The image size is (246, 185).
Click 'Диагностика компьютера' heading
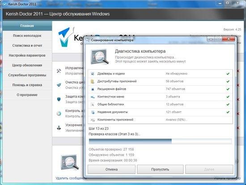tap(140, 51)
